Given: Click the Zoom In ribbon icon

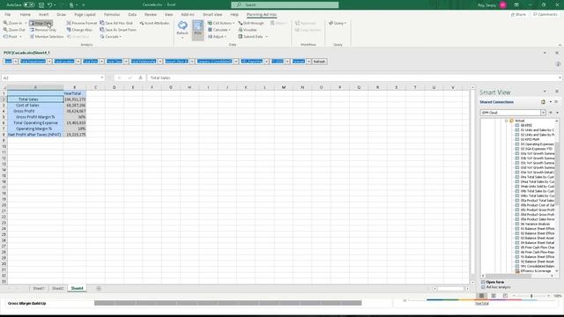Looking at the screenshot, I should [13, 23].
